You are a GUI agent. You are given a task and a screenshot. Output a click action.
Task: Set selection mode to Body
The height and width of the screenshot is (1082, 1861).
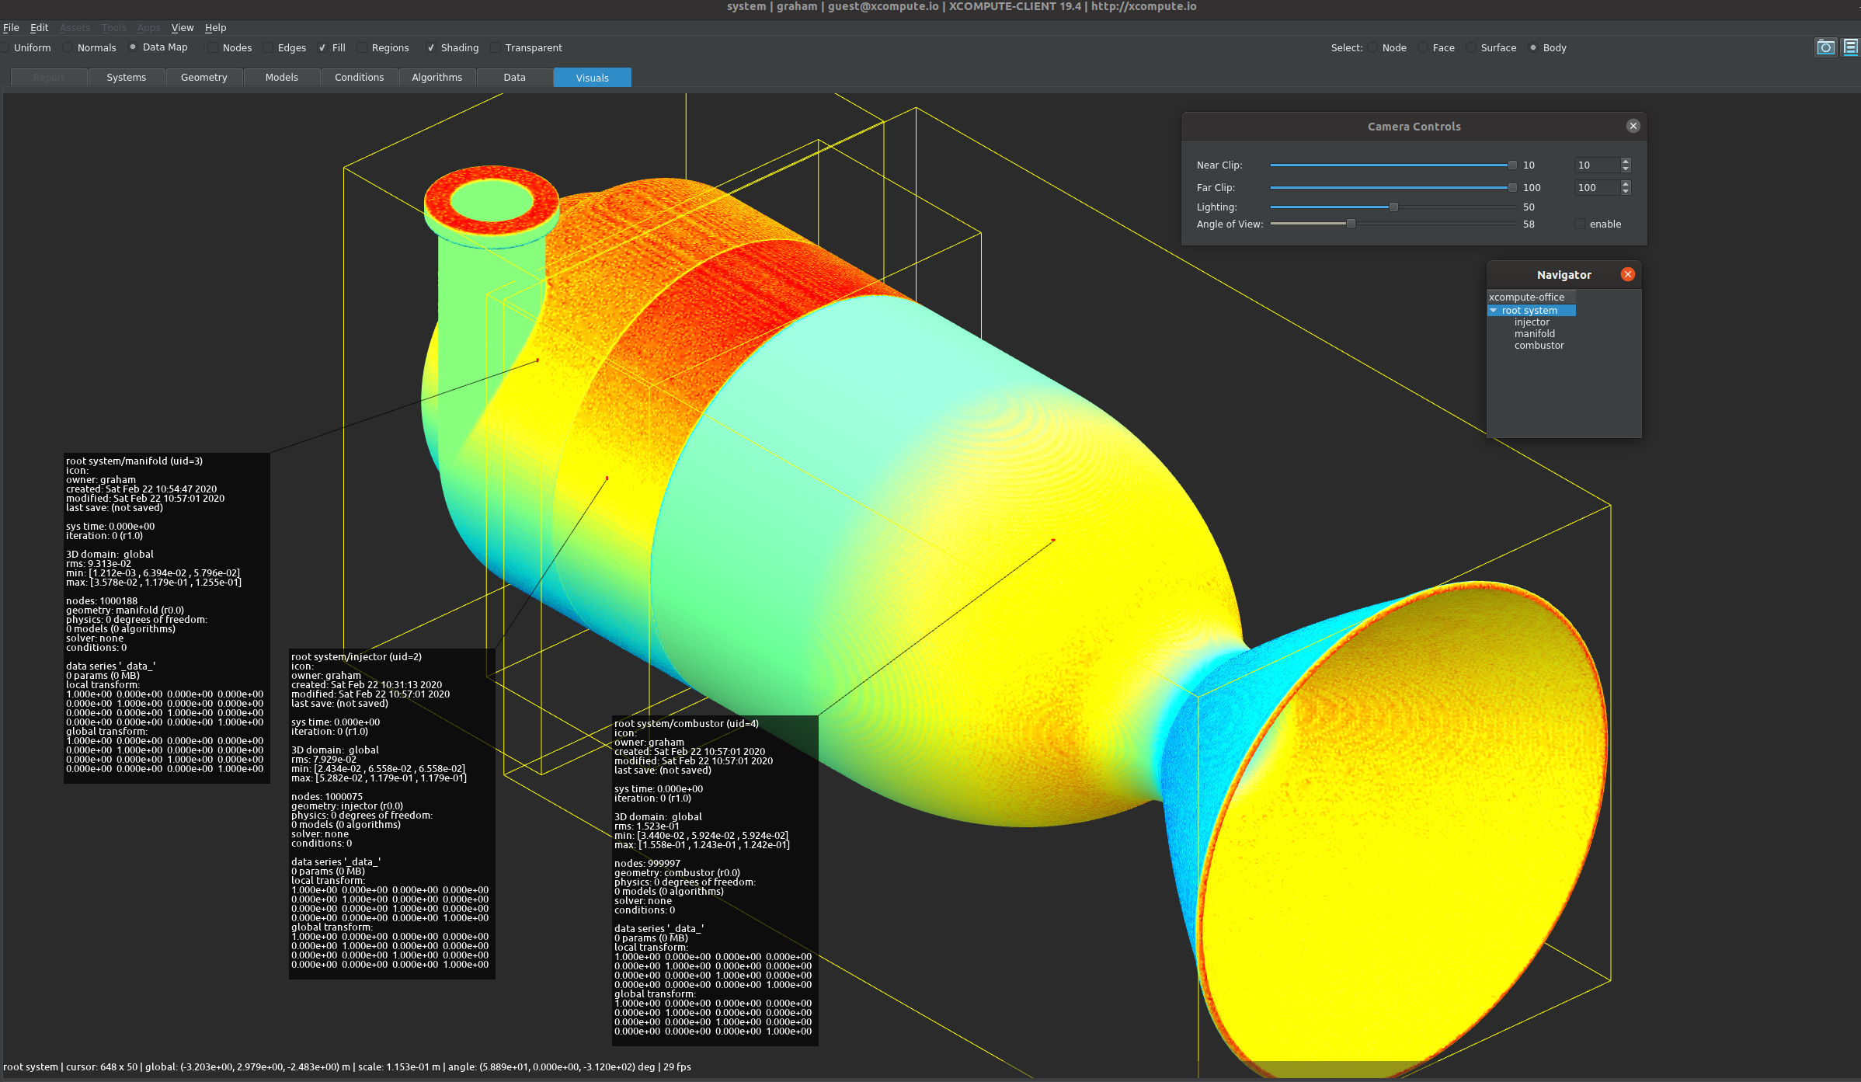click(x=1533, y=48)
